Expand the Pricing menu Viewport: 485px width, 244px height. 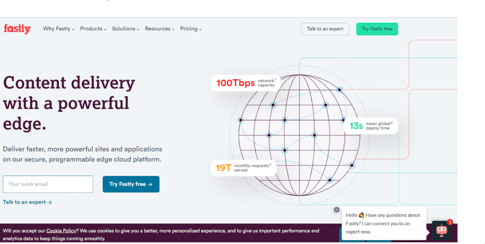(x=191, y=29)
